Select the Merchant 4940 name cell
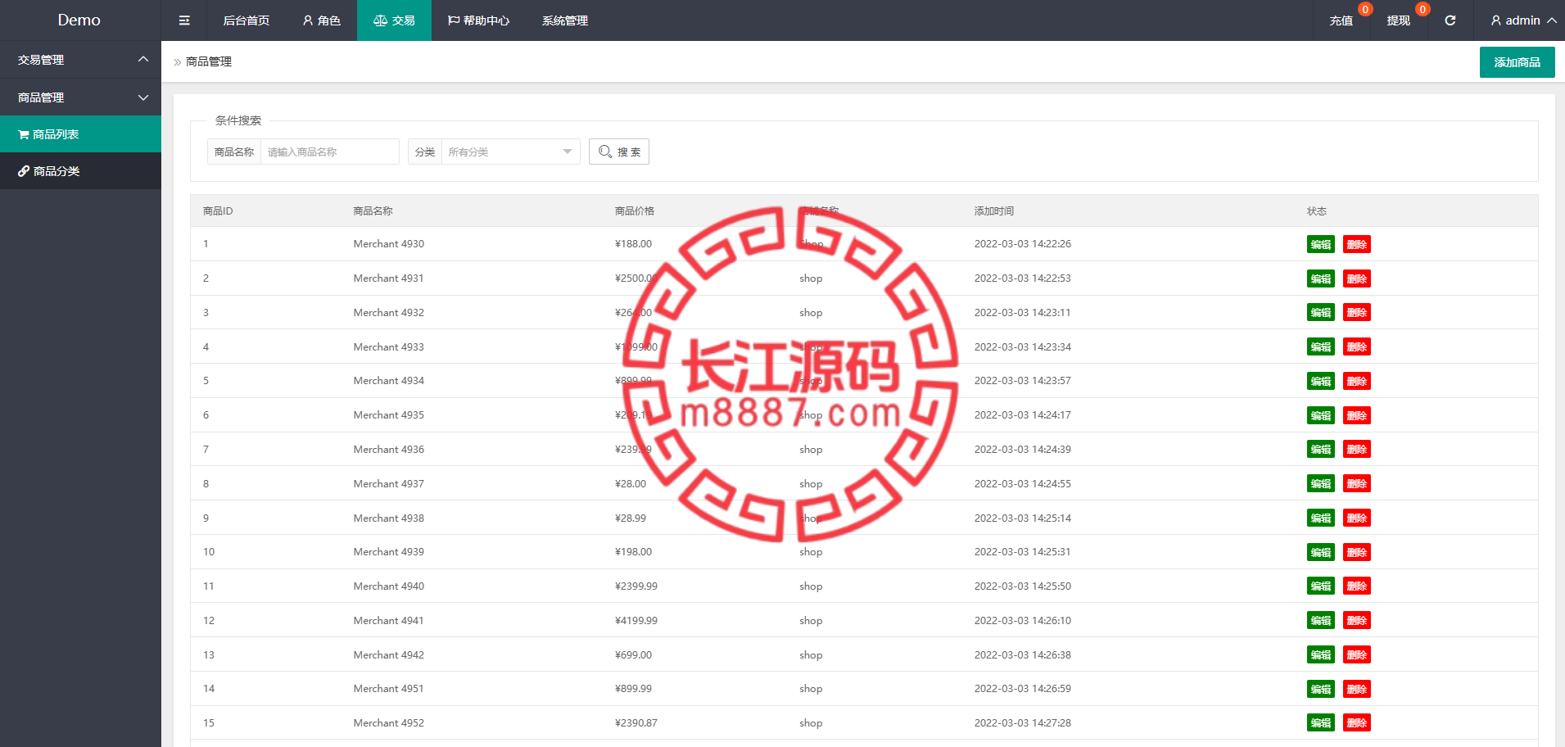Image resolution: width=1565 pixels, height=747 pixels. point(389,586)
